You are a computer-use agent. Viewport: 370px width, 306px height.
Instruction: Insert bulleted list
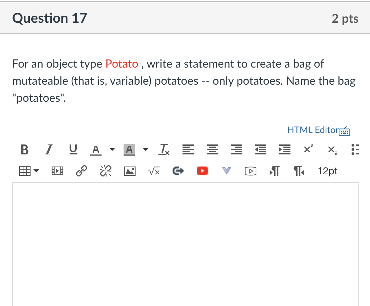pyautogui.click(x=355, y=149)
